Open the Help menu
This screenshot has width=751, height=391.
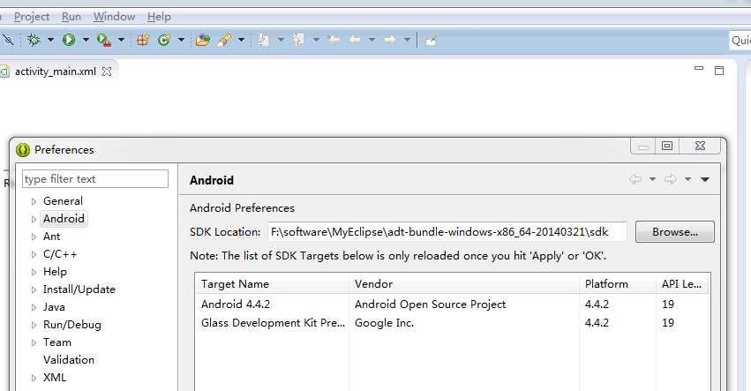pos(159,17)
